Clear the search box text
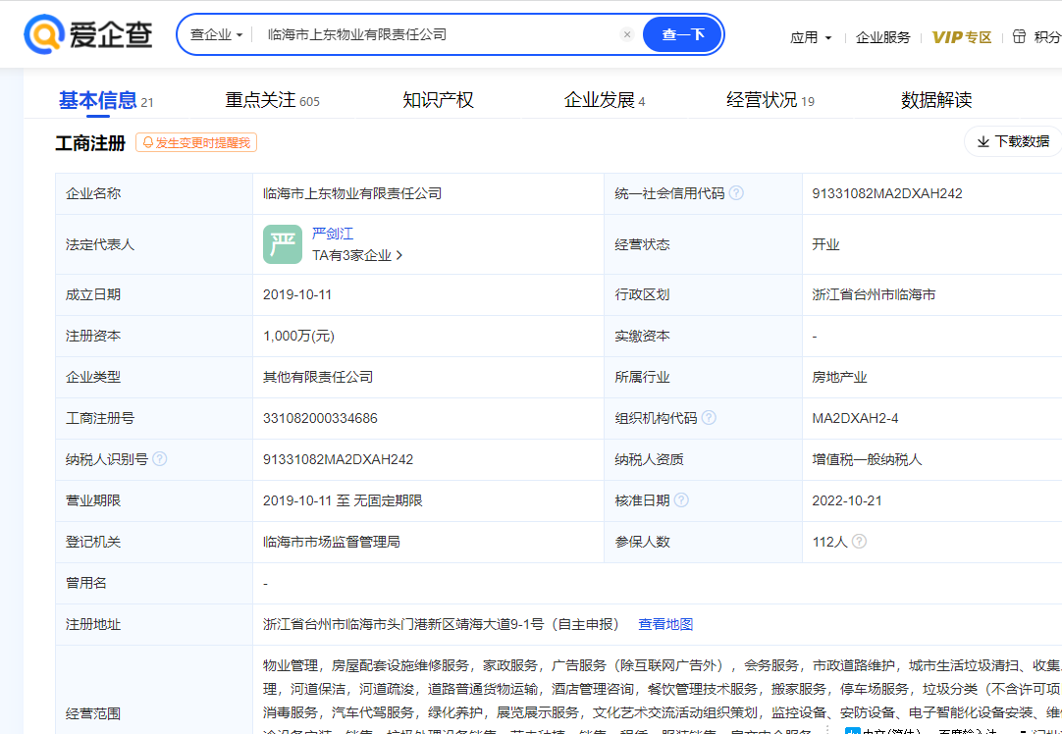This screenshot has height=734, width=1062. [x=627, y=34]
